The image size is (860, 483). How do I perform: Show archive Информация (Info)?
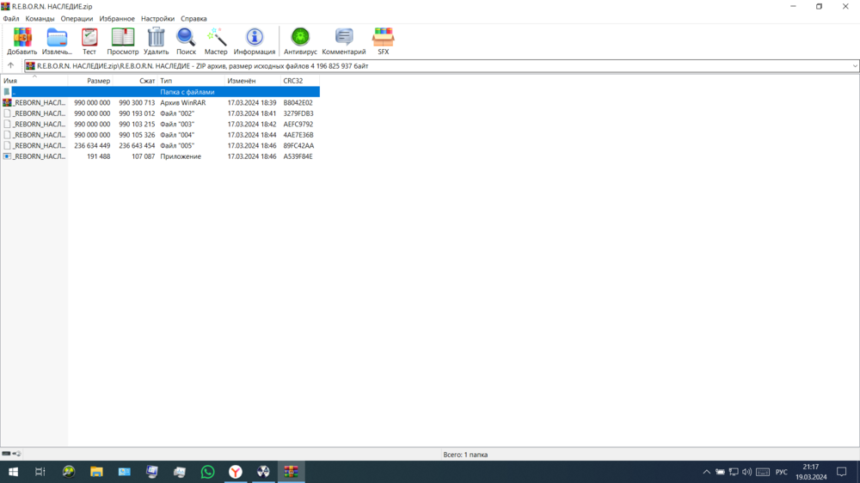tap(255, 40)
